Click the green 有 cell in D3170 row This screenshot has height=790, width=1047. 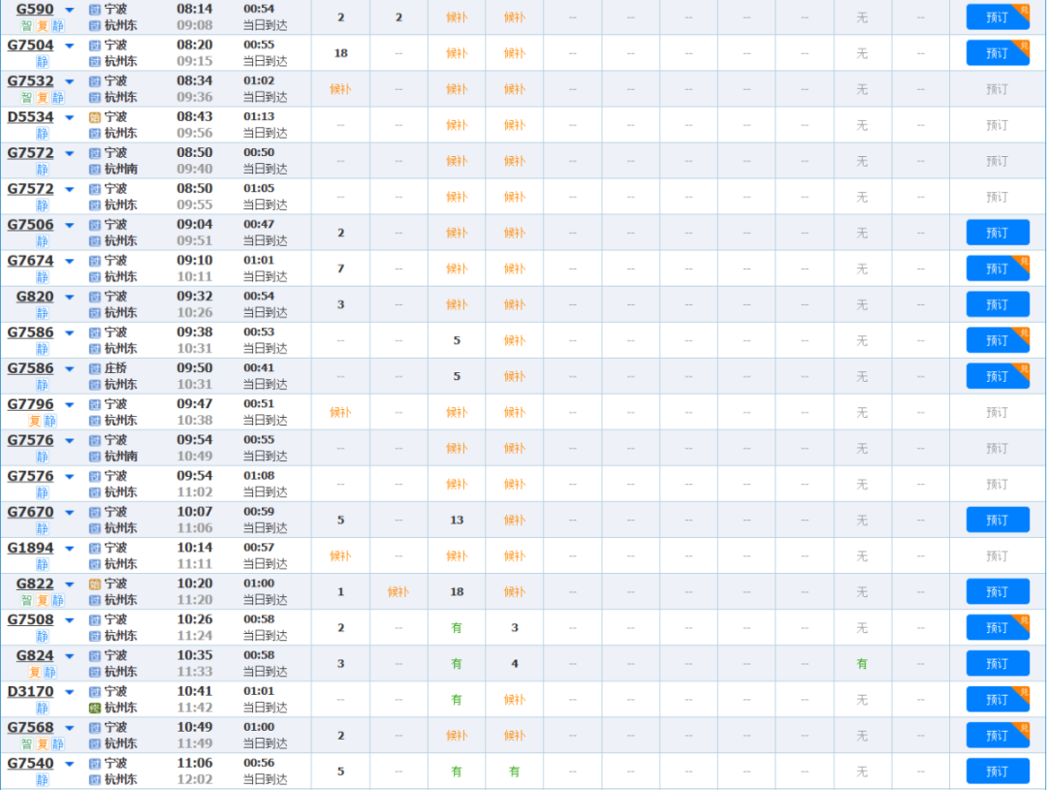(457, 700)
